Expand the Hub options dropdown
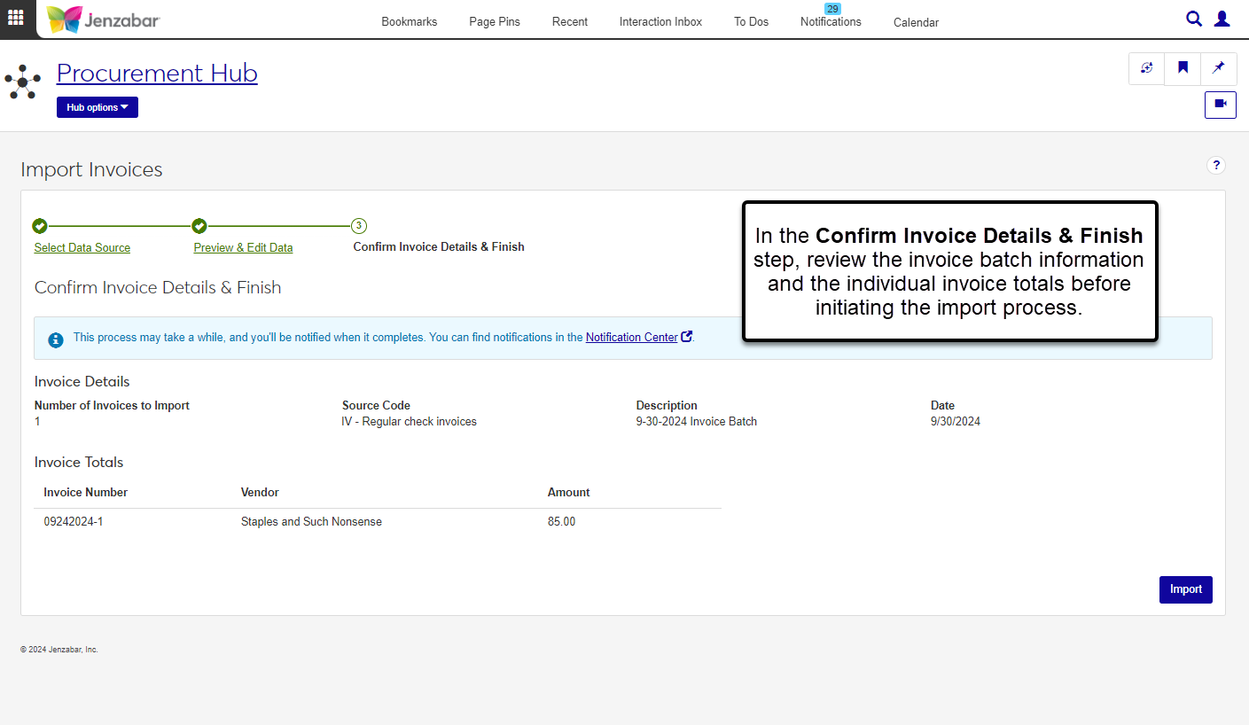1249x725 pixels. (98, 107)
